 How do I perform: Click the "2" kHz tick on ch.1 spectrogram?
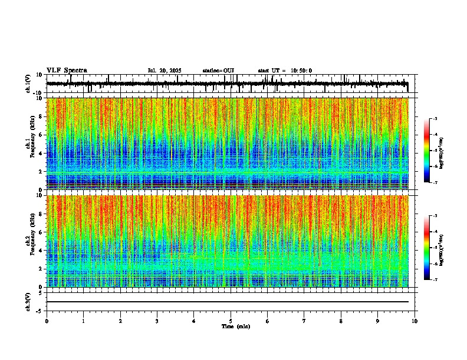(41, 171)
